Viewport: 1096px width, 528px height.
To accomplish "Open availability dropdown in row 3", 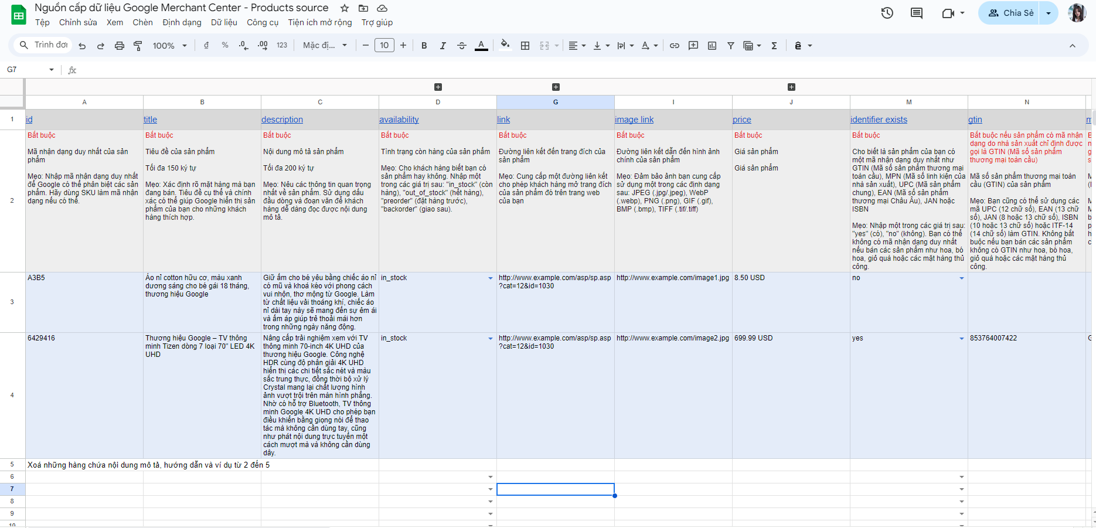I will 491,278.
